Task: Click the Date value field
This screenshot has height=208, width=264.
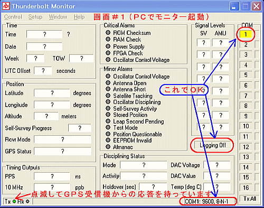Action: pyautogui.click(x=44, y=46)
